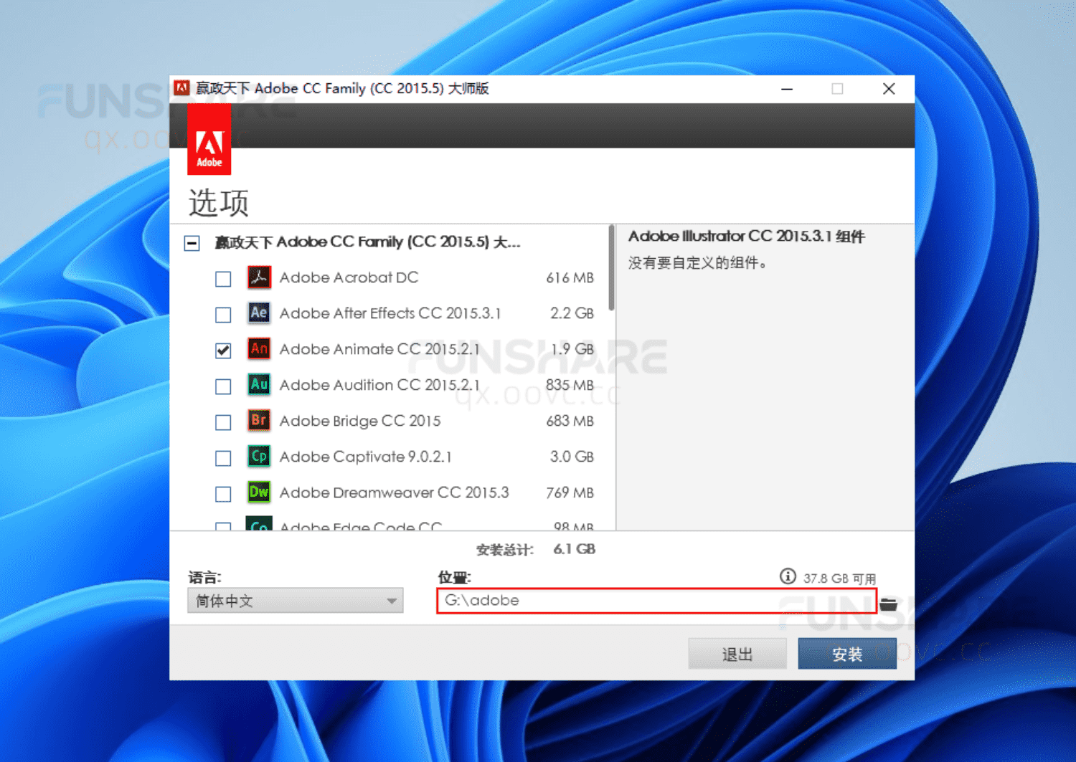The image size is (1076, 762).
Task: Select Adobe Dreamweaver CC 2015.3 label
Action: pyautogui.click(x=394, y=492)
